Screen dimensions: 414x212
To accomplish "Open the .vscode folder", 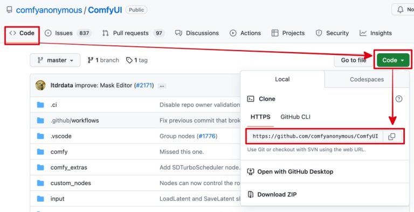I will [x=61, y=136].
